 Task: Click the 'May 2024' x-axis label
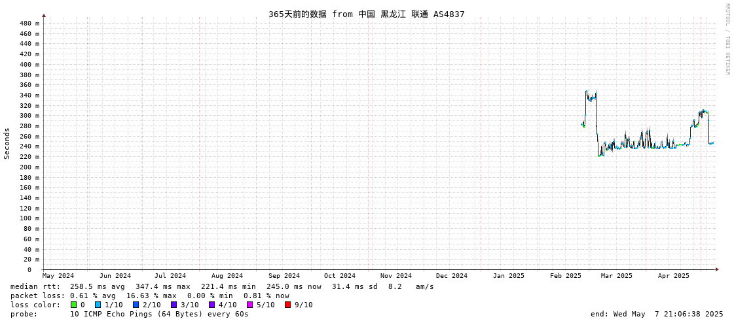pyautogui.click(x=58, y=276)
